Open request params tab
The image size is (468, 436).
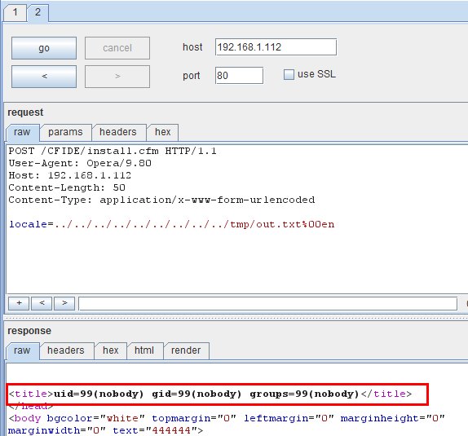point(65,132)
